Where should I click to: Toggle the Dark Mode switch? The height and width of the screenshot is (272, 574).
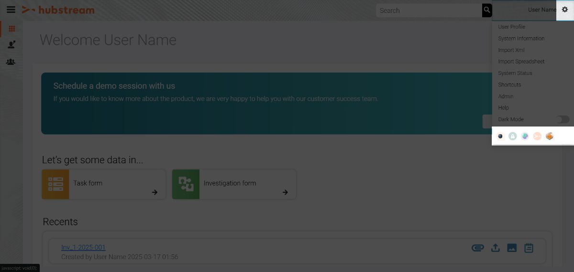coord(563,119)
